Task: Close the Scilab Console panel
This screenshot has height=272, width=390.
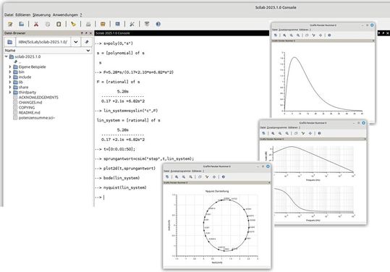Action: point(388,33)
